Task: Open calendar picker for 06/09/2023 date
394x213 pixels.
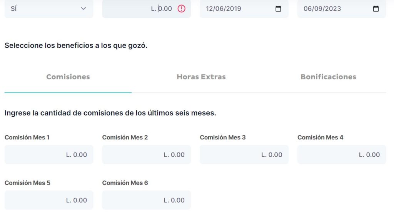Action: [376, 8]
